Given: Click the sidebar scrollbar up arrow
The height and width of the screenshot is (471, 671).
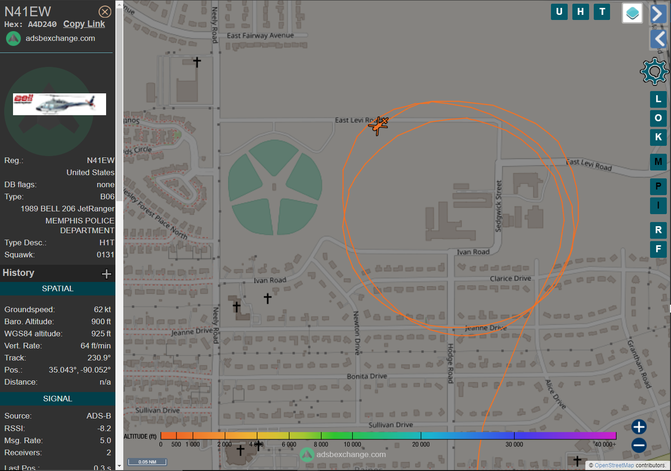Looking at the screenshot, I should click(119, 5).
